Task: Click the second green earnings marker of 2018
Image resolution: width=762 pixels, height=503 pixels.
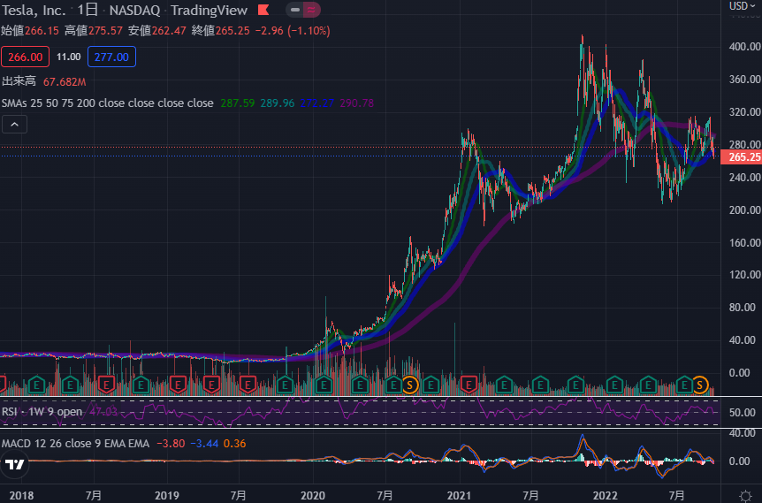Action: pyautogui.click(x=70, y=385)
